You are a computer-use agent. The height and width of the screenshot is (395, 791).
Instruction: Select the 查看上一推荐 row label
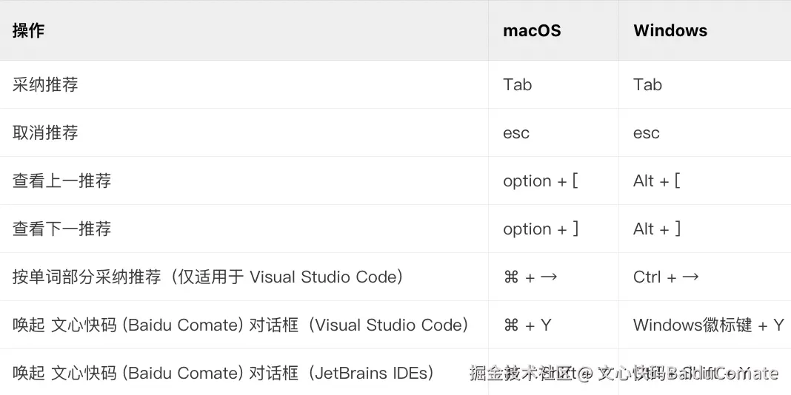[x=61, y=181]
